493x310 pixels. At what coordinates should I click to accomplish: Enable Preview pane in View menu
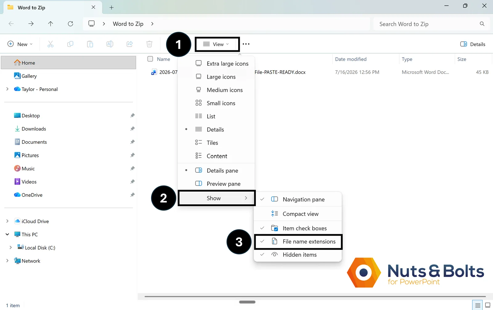(216, 184)
